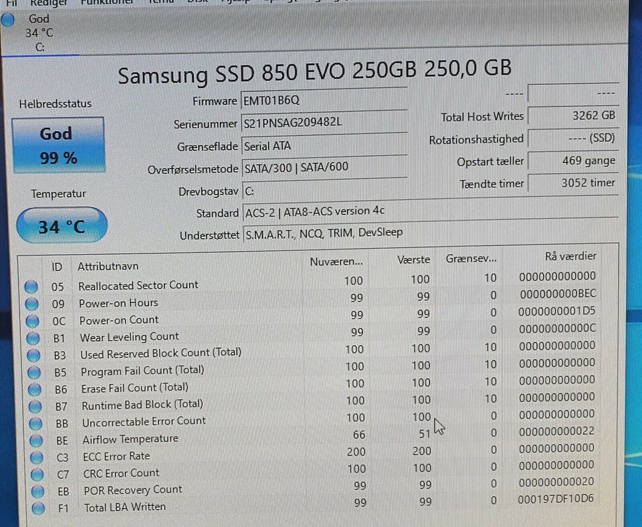The height and width of the screenshot is (527, 642).
Task: Click the ID column header
Action: 57,267
